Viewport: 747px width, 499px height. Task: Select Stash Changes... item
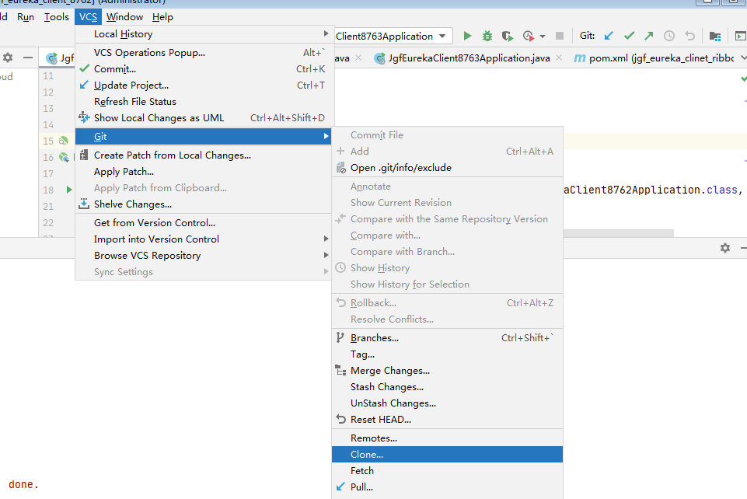click(x=447, y=386)
